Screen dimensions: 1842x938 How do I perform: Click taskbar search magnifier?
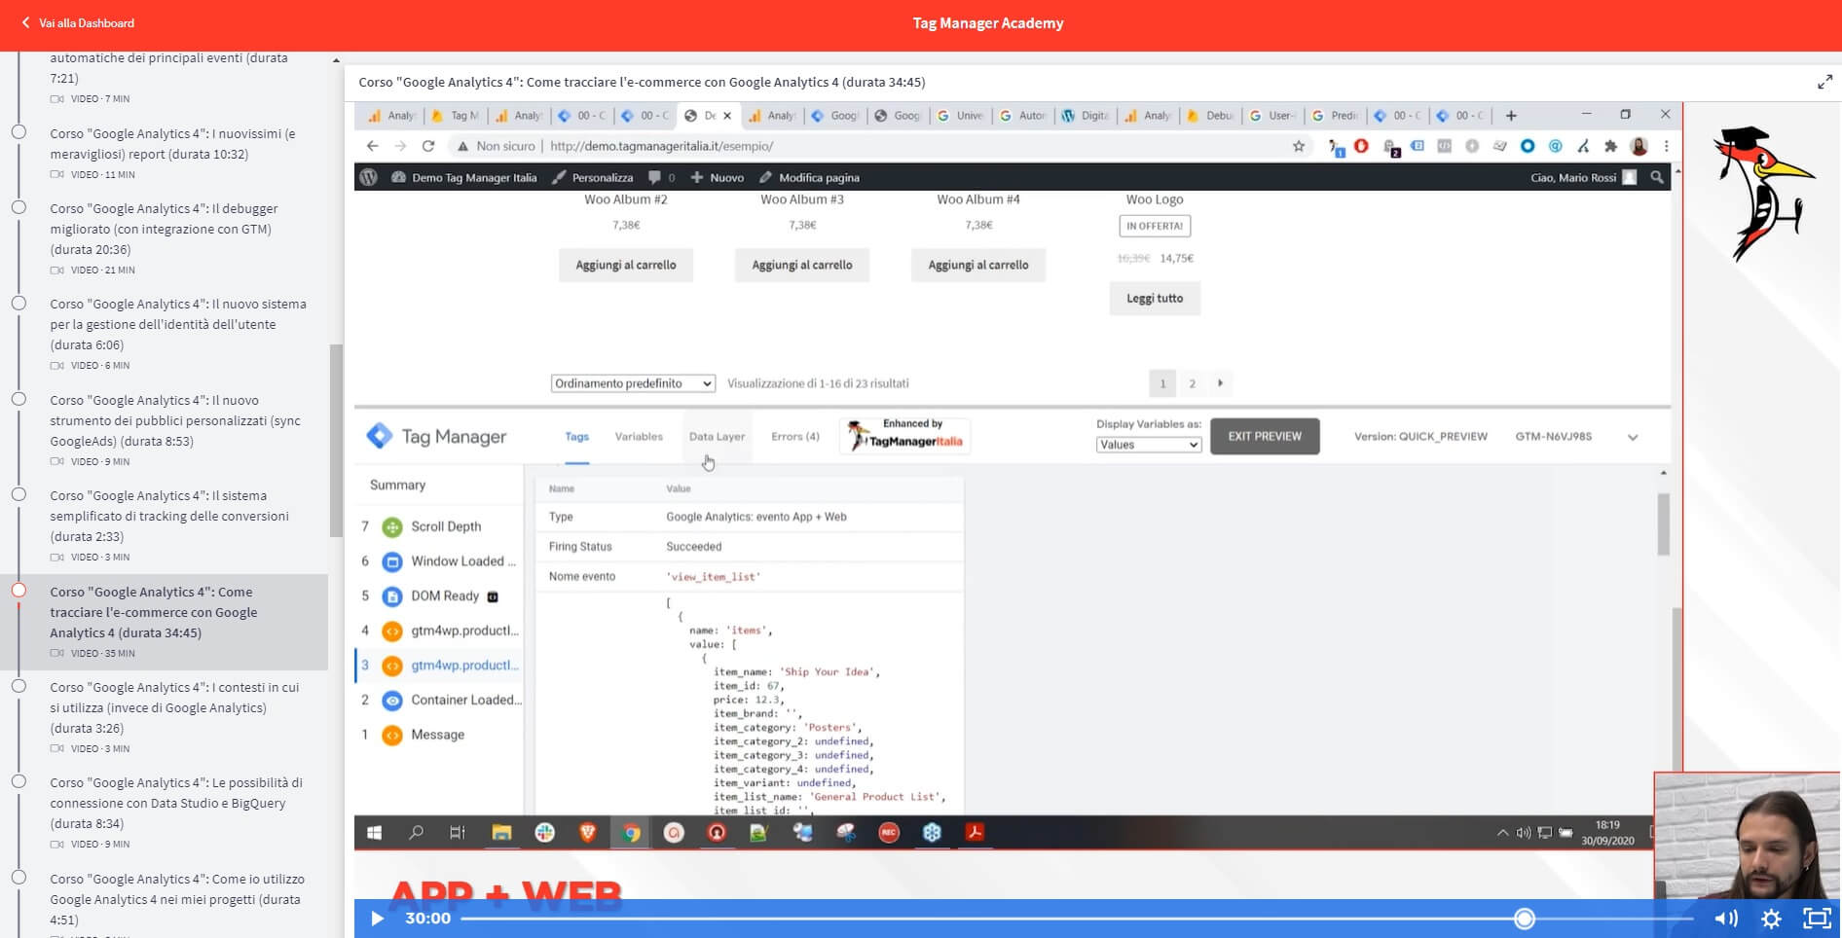(416, 833)
